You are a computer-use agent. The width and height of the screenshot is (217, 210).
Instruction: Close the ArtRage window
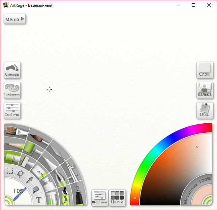pos(209,5)
